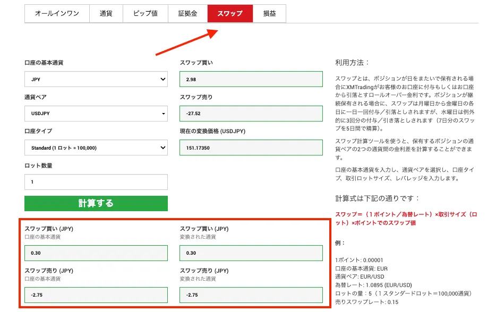Open the 口座タイプ dropdown showing Standard

tap(96, 148)
